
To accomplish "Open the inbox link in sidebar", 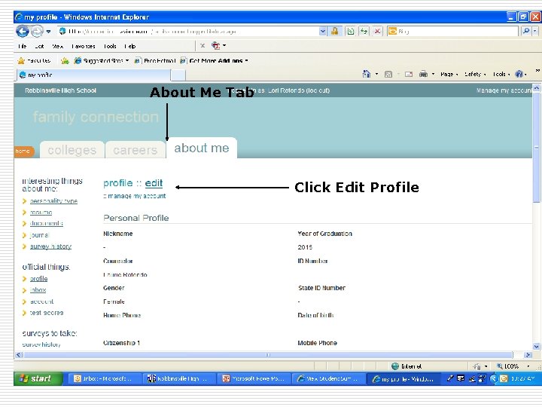I will pyautogui.click(x=38, y=290).
